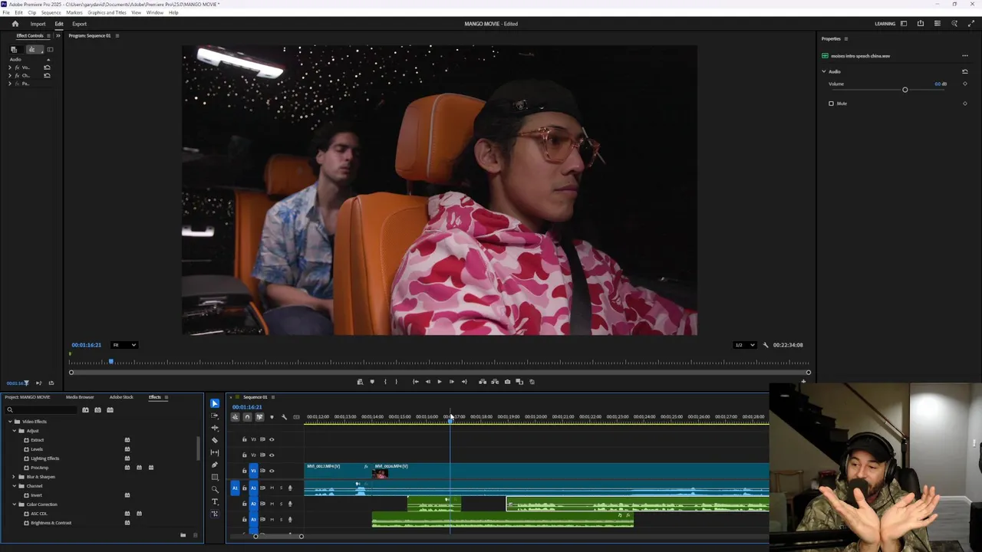Toggle V2 track output eye

pyautogui.click(x=272, y=455)
